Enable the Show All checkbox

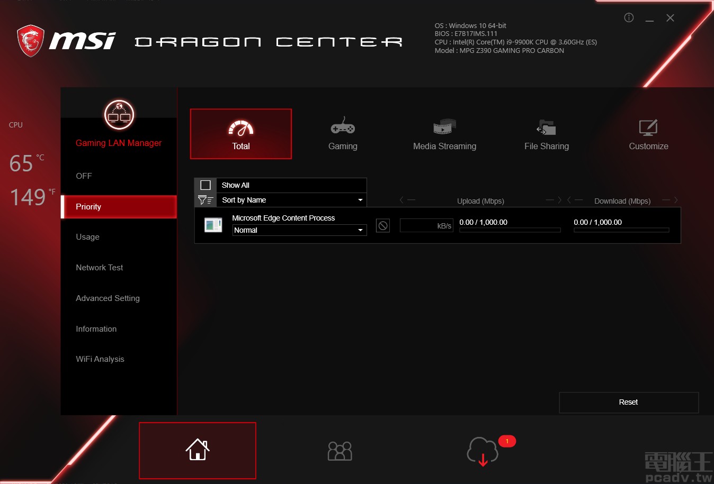coord(205,185)
